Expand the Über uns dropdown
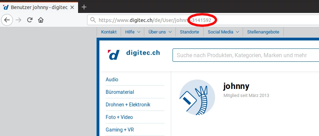Viewport: 319px width, 136px height. click(160, 32)
